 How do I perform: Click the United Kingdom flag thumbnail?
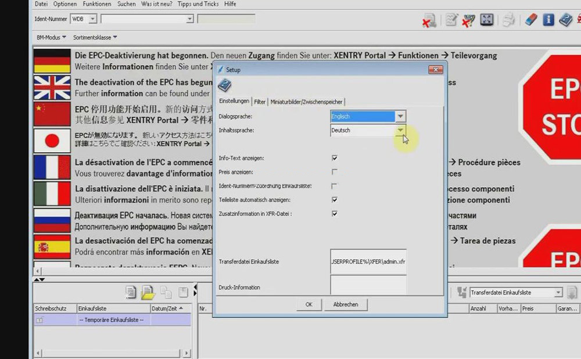52,88
